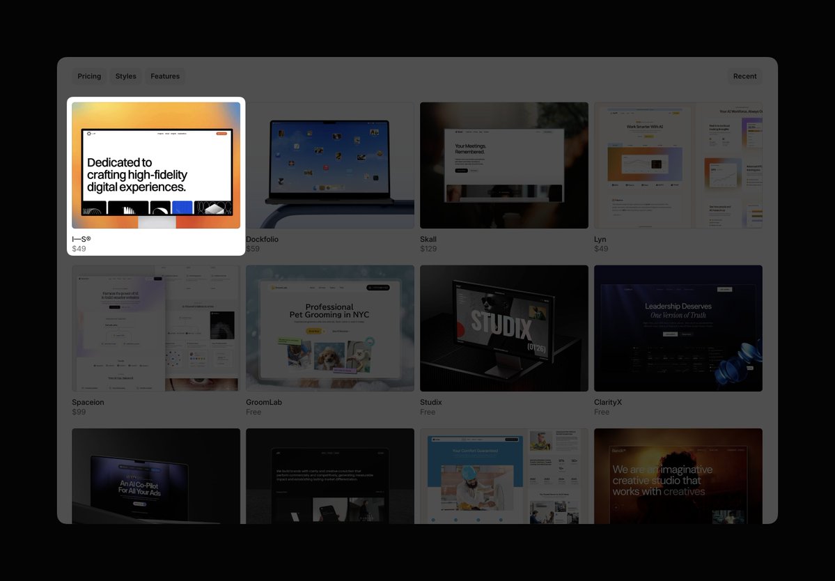Open the dark brand agency template thumbnail

pyautogui.click(x=330, y=476)
